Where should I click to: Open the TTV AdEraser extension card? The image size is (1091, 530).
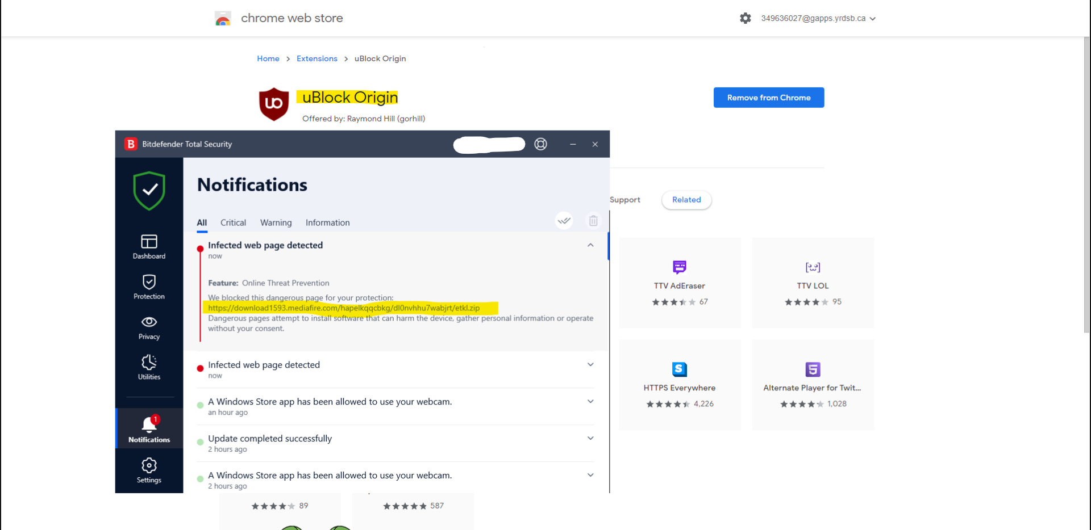[680, 282]
